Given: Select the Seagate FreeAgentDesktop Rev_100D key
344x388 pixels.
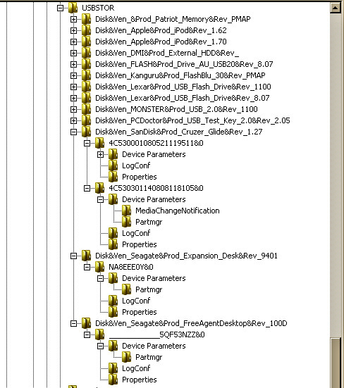Looking at the screenshot, I should point(191,323).
